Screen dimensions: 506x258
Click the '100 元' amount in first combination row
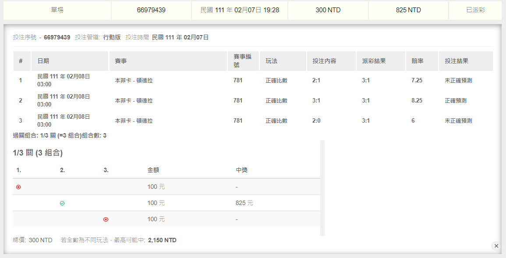click(x=156, y=187)
